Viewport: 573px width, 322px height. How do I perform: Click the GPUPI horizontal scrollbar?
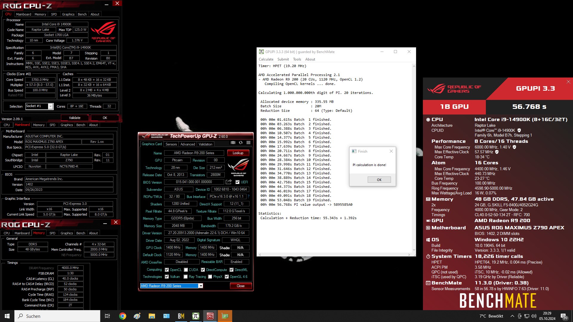pyautogui.click(x=334, y=255)
